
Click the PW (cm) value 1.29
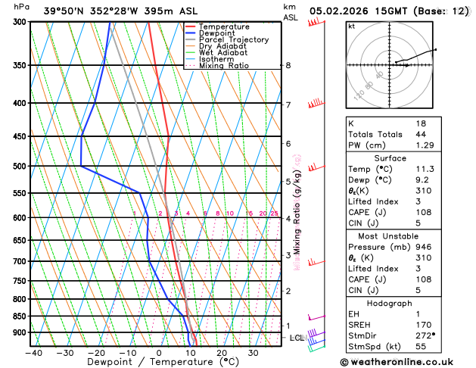pos(425,145)
